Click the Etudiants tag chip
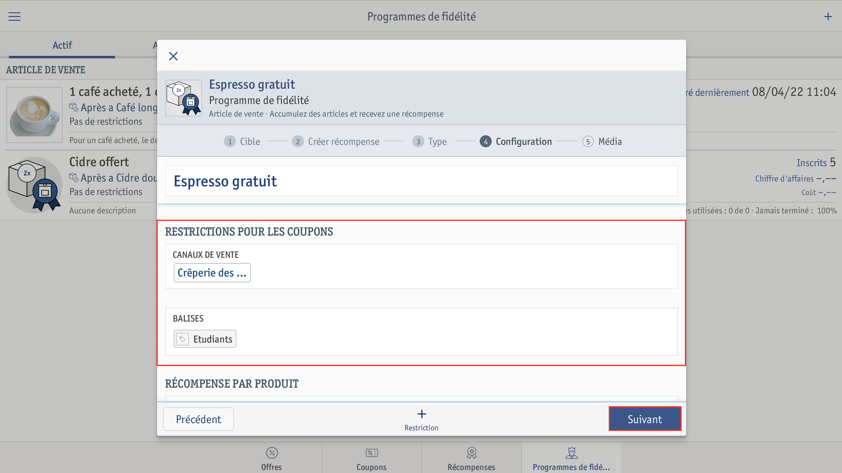 pos(205,339)
